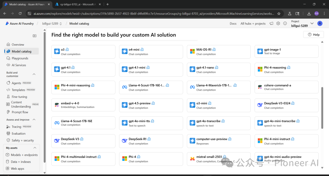Click the Azure OpenAI logo on gpt-image-1 card

pos(260,51)
